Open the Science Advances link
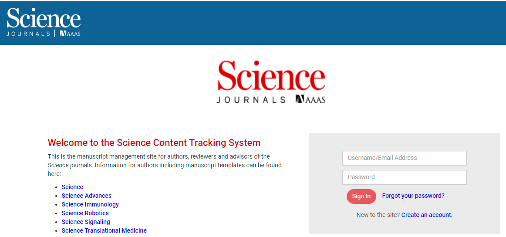 87,196
